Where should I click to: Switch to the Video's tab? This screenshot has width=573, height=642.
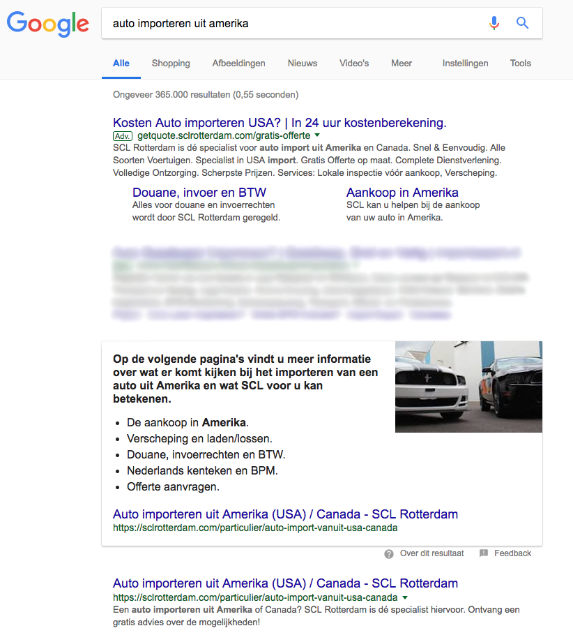coord(353,63)
